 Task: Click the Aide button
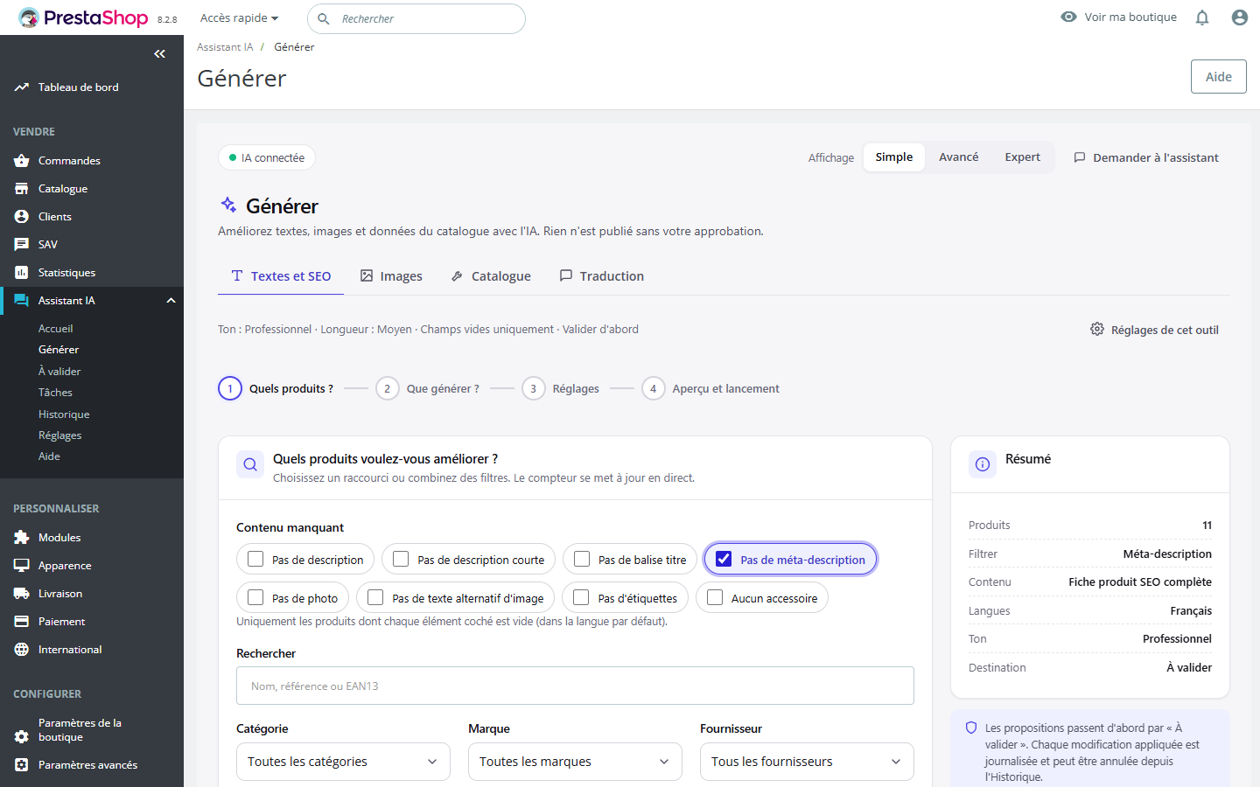(x=1219, y=77)
